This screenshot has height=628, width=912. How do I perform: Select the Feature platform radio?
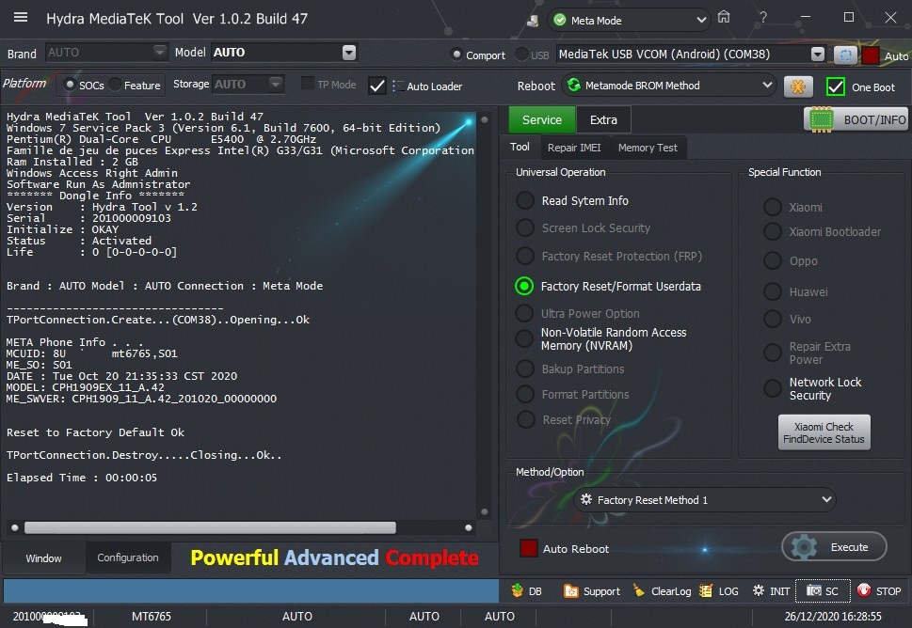click(115, 85)
